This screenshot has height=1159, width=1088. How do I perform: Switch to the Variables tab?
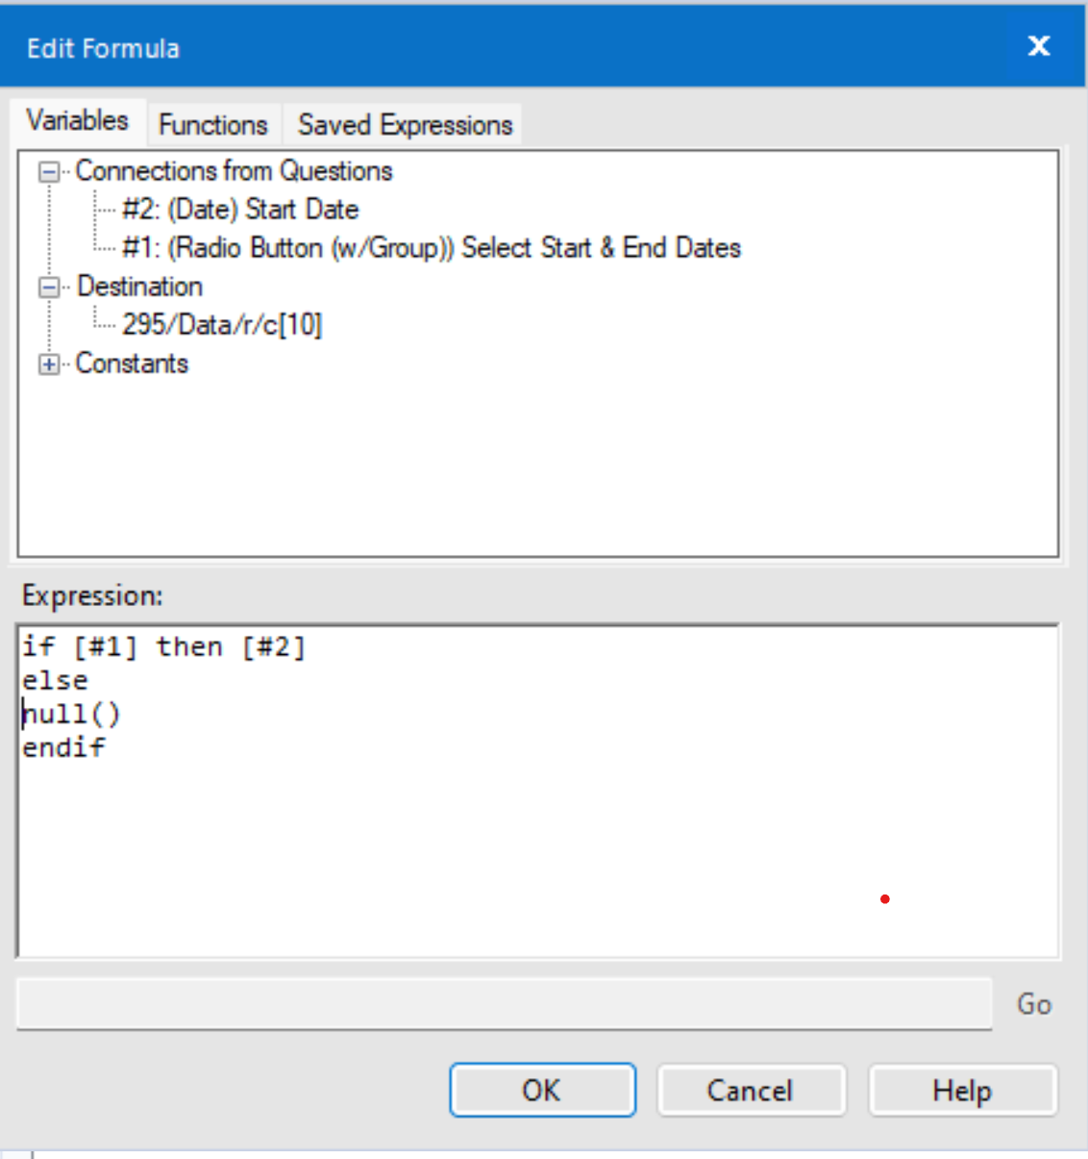(x=78, y=121)
